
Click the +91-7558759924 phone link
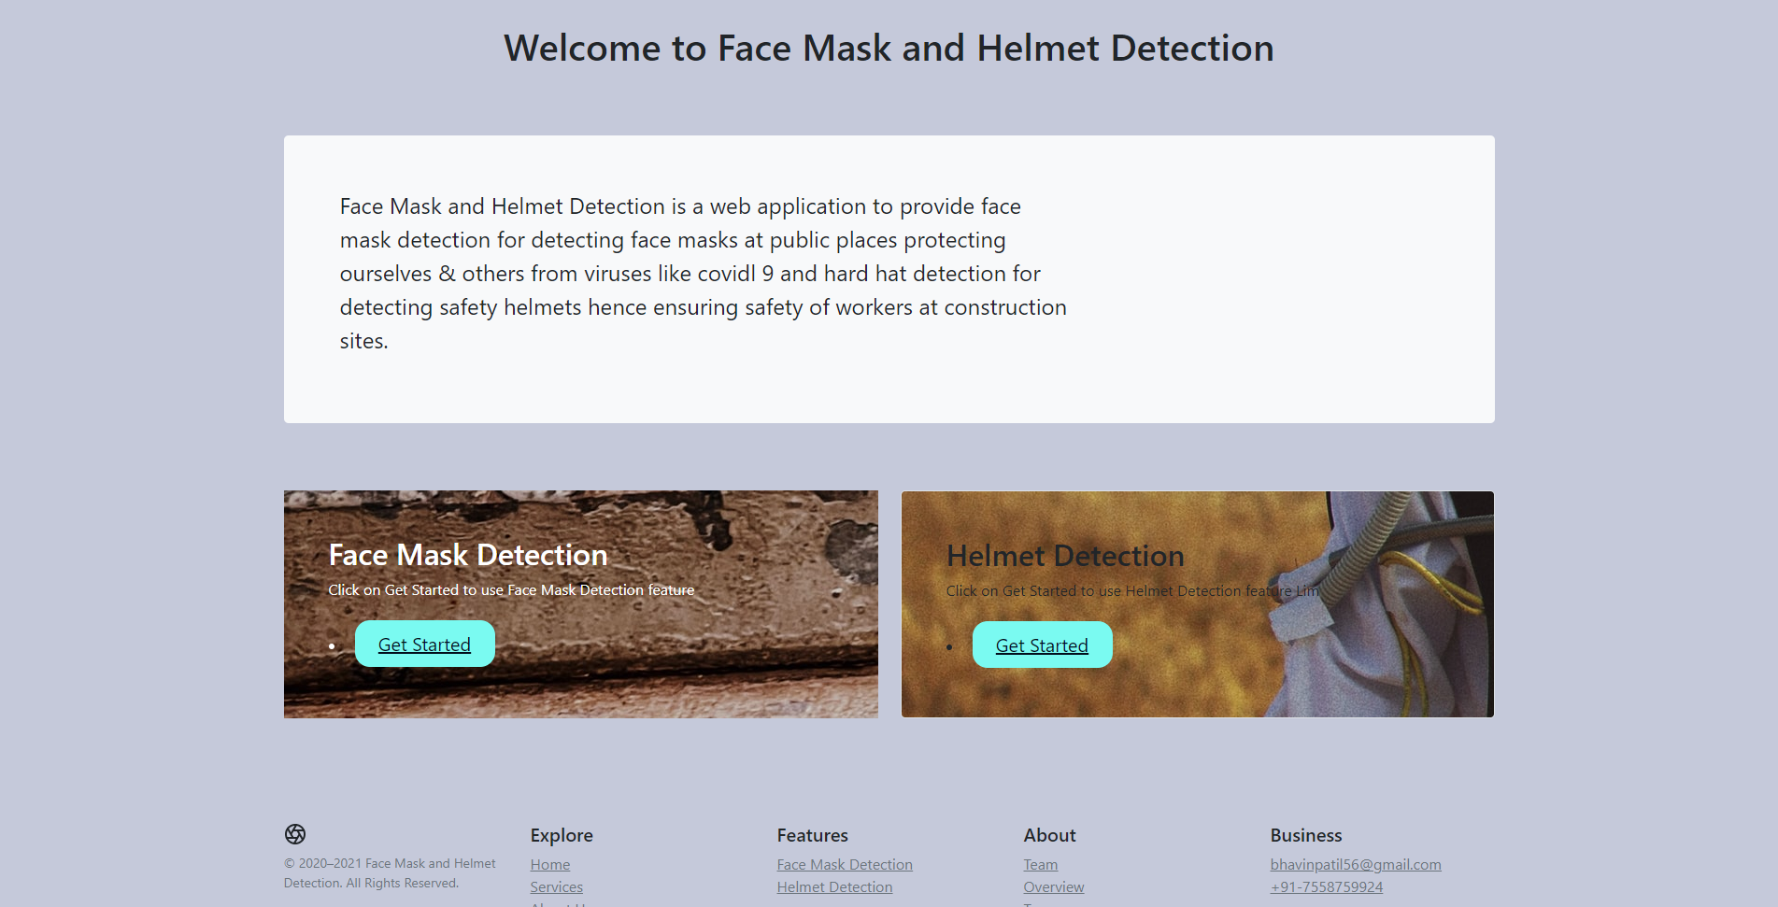coord(1327,887)
